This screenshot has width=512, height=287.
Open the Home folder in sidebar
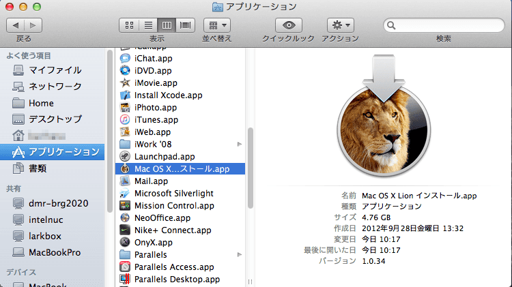tap(53, 103)
